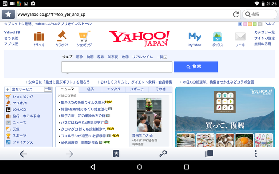
Task: Tap the bookmark star button beside URL
Action: [8, 14]
